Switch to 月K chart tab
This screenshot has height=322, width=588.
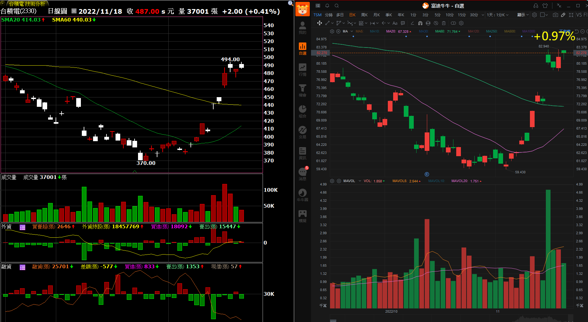point(377,15)
